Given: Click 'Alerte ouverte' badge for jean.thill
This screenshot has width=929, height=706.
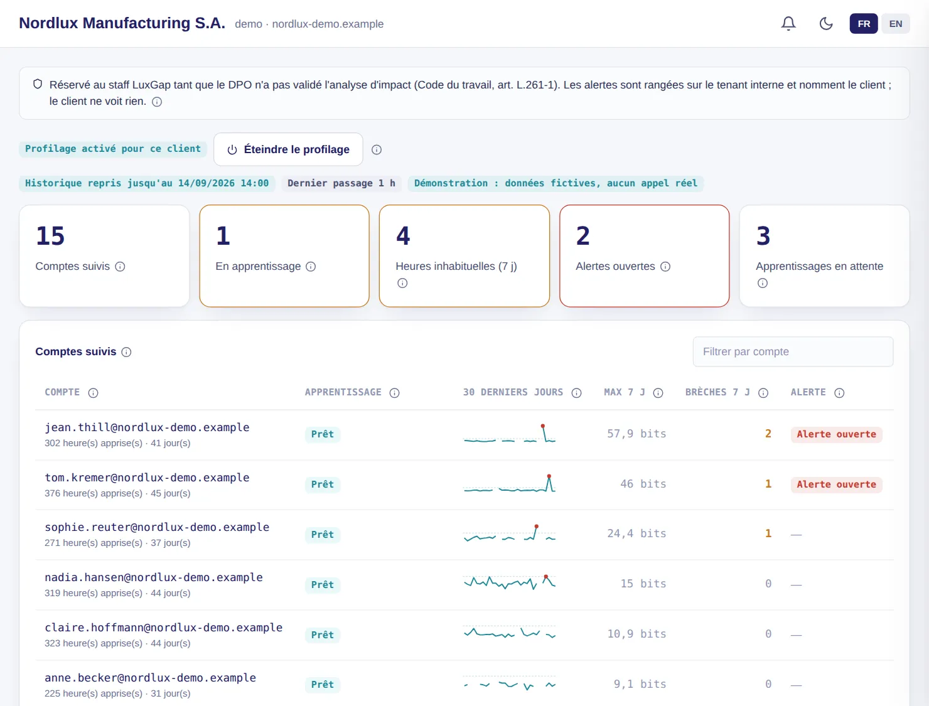Looking at the screenshot, I should coord(836,434).
